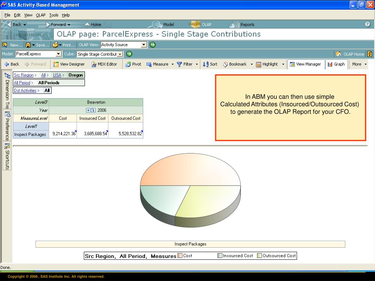The width and height of the screenshot is (375, 281).
Task: Click the Print icon
Action: click(x=55, y=45)
